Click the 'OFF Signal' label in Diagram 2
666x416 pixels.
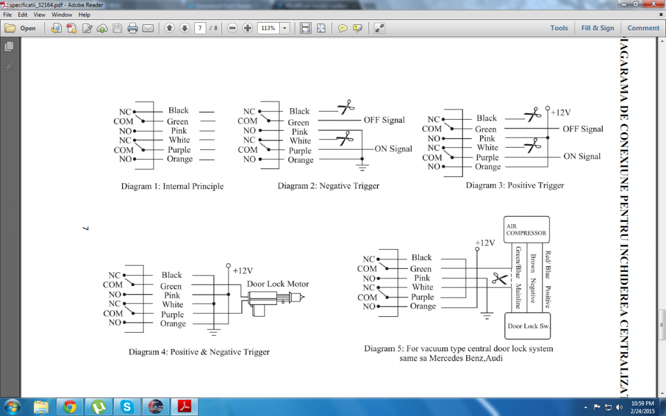click(384, 120)
